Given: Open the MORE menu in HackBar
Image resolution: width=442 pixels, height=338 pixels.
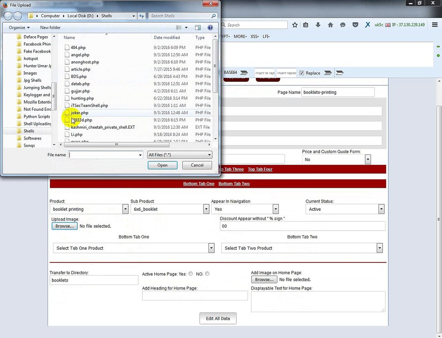Looking at the screenshot, I should coord(240,37).
